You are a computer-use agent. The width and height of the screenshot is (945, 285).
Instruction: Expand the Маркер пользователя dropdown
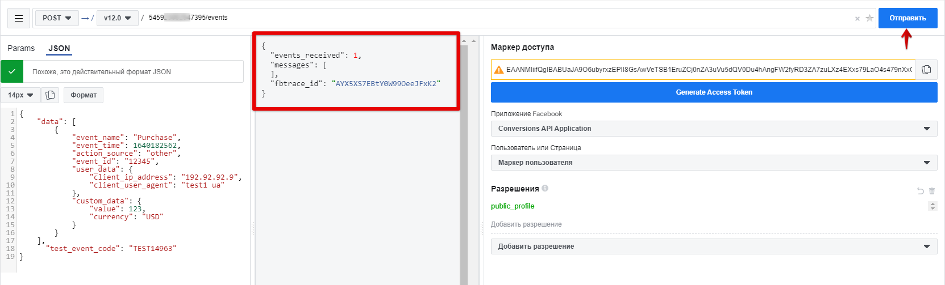click(714, 163)
